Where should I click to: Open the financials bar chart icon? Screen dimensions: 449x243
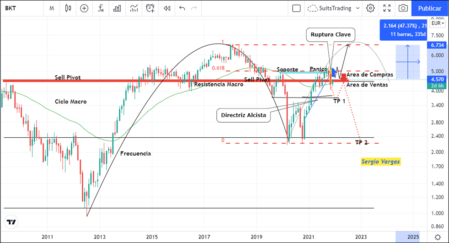click(117, 8)
